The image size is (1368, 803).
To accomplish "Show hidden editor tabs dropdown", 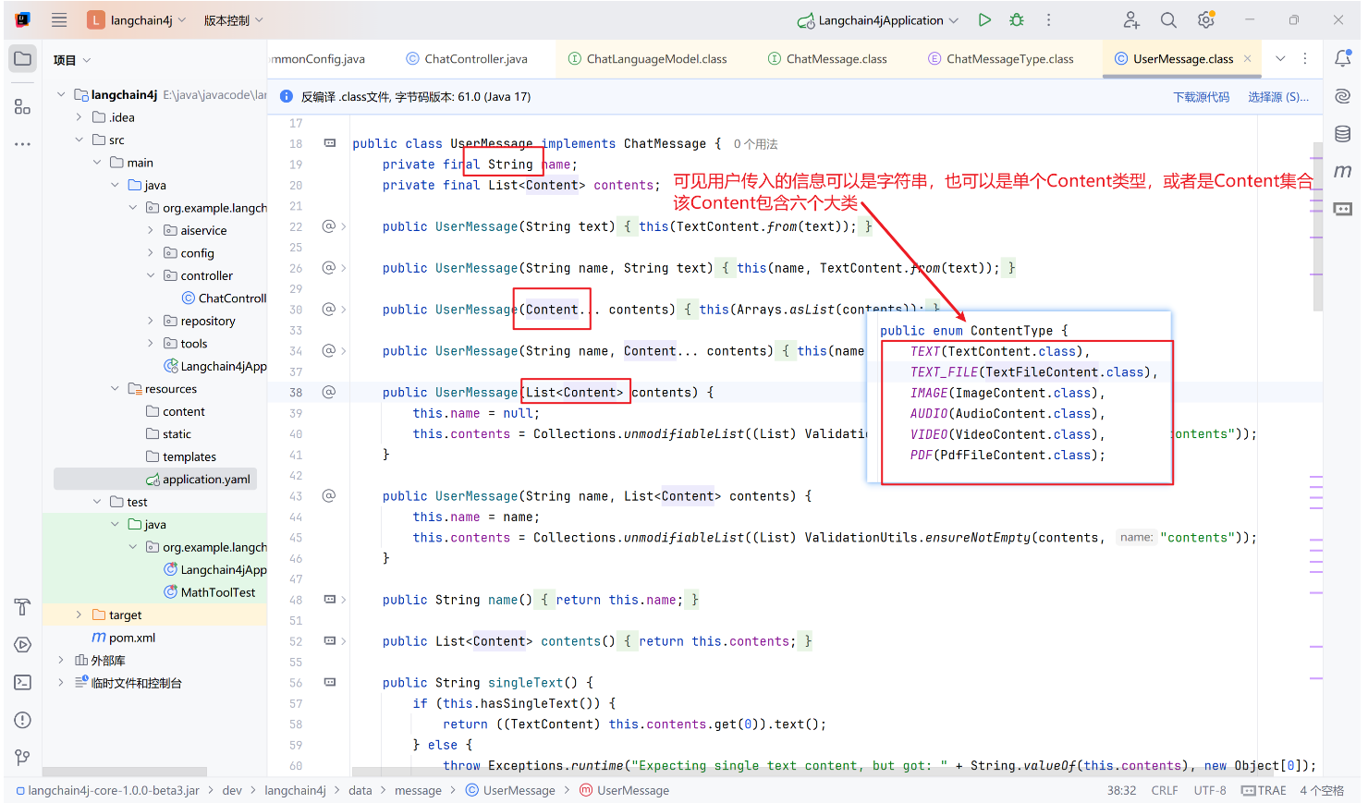I will click(1280, 58).
